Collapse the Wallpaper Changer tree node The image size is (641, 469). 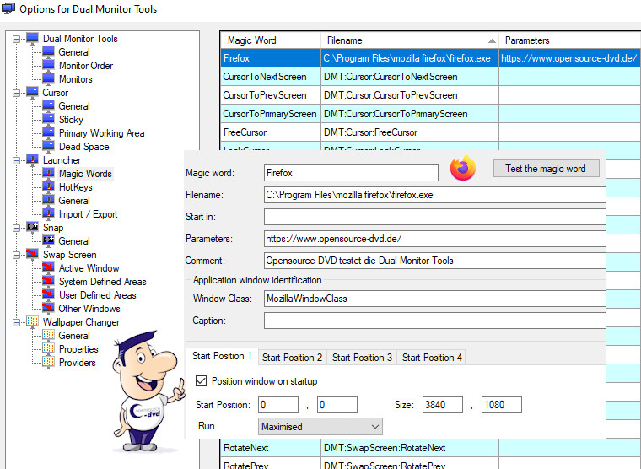pyautogui.click(x=18, y=322)
